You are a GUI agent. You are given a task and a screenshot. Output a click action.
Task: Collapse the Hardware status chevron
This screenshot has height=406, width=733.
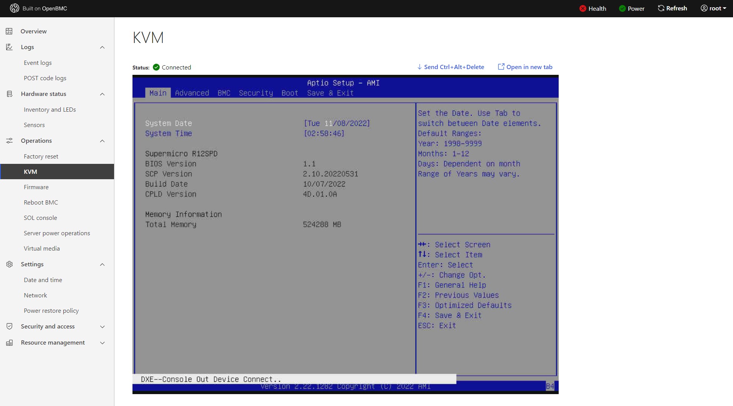[x=102, y=94]
